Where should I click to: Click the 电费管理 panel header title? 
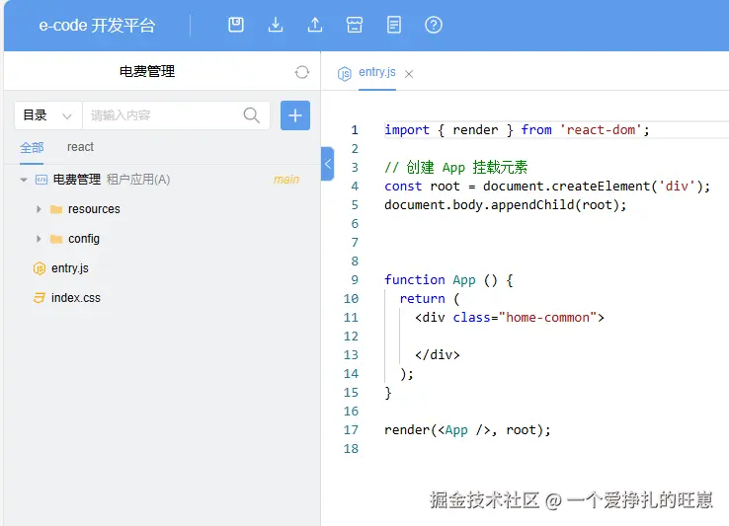click(147, 72)
